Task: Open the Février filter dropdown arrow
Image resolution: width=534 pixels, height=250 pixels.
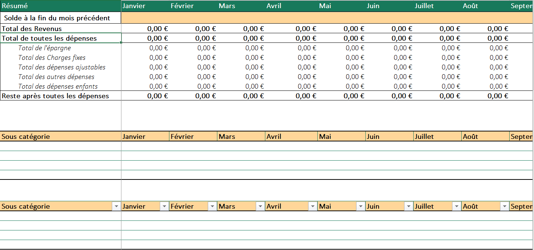Action: click(212, 206)
